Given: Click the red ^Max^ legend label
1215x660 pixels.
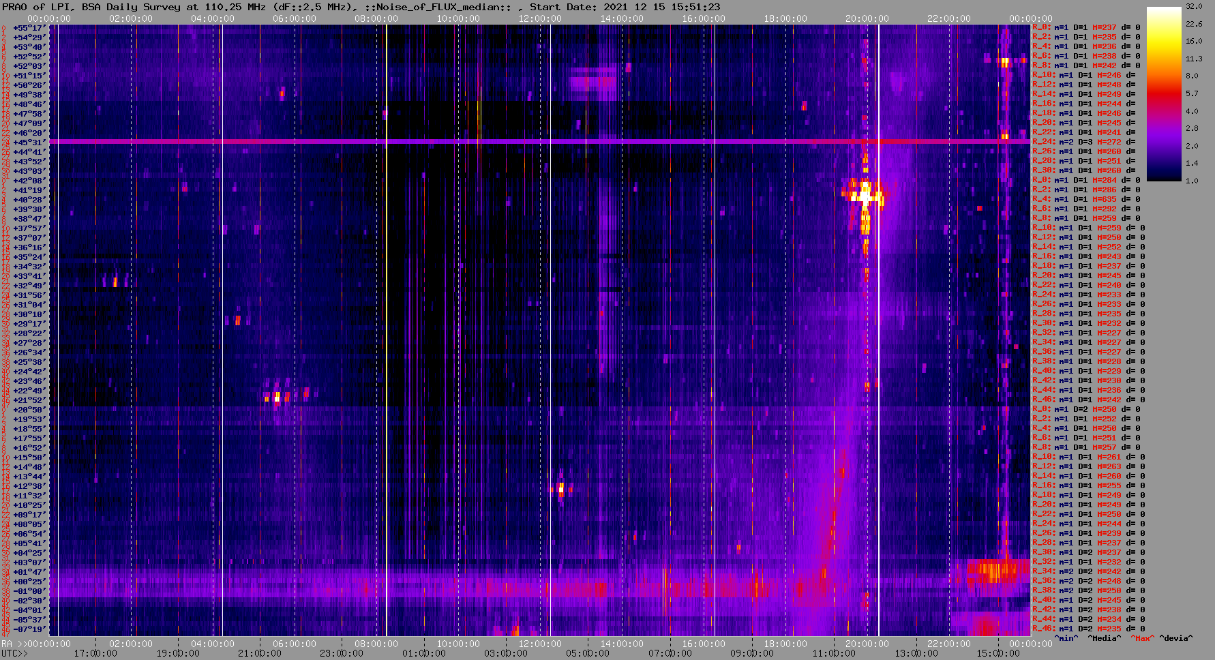Looking at the screenshot, I should coord(1143,638).
